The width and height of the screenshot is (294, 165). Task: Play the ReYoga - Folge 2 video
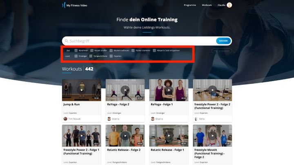(x=125, y=90)
